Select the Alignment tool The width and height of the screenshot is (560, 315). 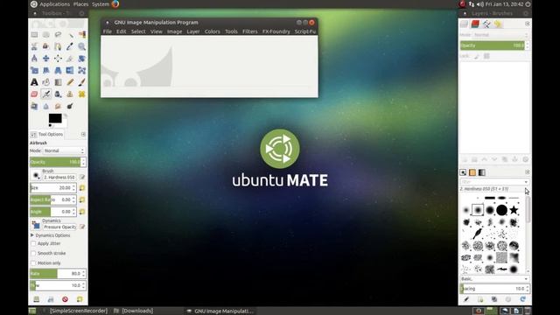(58, 59)
